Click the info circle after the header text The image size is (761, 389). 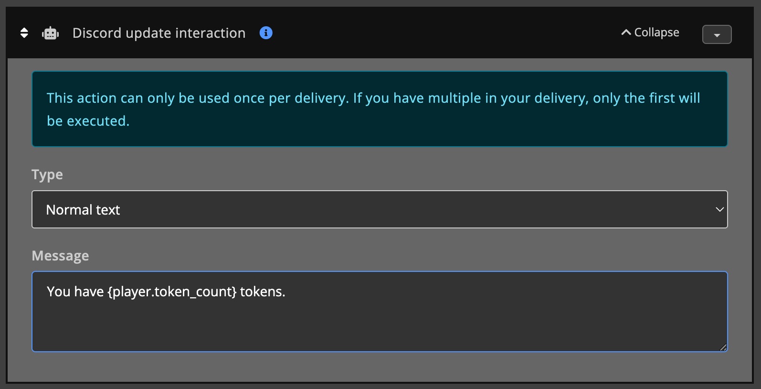coord(265,32)
